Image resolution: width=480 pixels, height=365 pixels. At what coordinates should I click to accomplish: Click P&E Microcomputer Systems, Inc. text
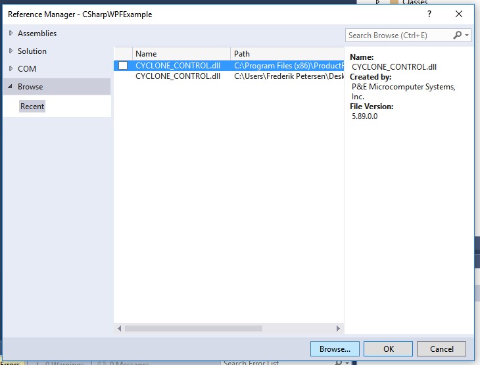coord(404,91)
